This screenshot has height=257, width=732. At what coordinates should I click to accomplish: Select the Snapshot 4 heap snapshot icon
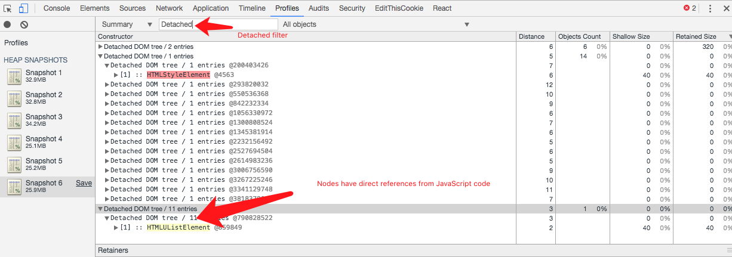coord(14,143)
